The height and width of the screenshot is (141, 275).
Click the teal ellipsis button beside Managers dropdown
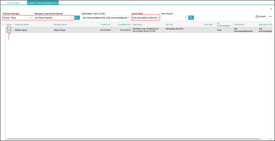(77, 18)
